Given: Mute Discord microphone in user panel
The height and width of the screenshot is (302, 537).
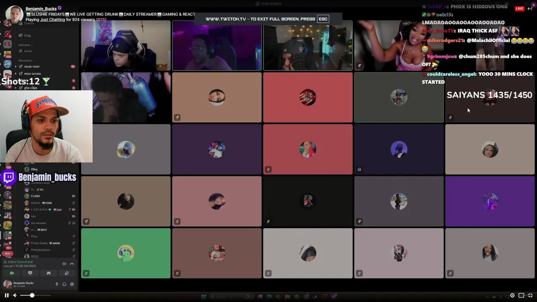Looking at the screenshot, I should point(57,284).
